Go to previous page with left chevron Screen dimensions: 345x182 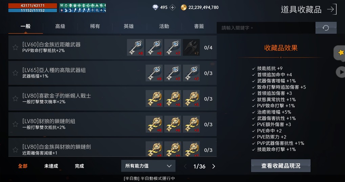[x=185, y=166]
